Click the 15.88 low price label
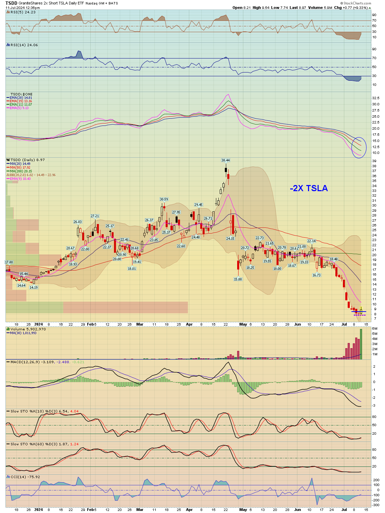 coord(238,279)
